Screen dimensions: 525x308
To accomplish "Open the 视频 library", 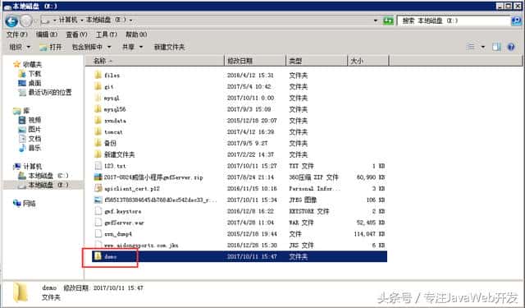I will point(34,120).
